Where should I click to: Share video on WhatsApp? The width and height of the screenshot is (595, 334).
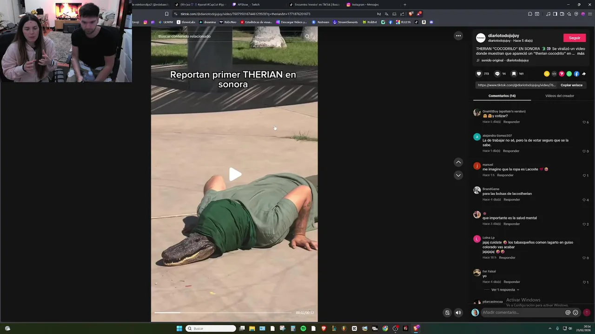(x=569, y=74)
